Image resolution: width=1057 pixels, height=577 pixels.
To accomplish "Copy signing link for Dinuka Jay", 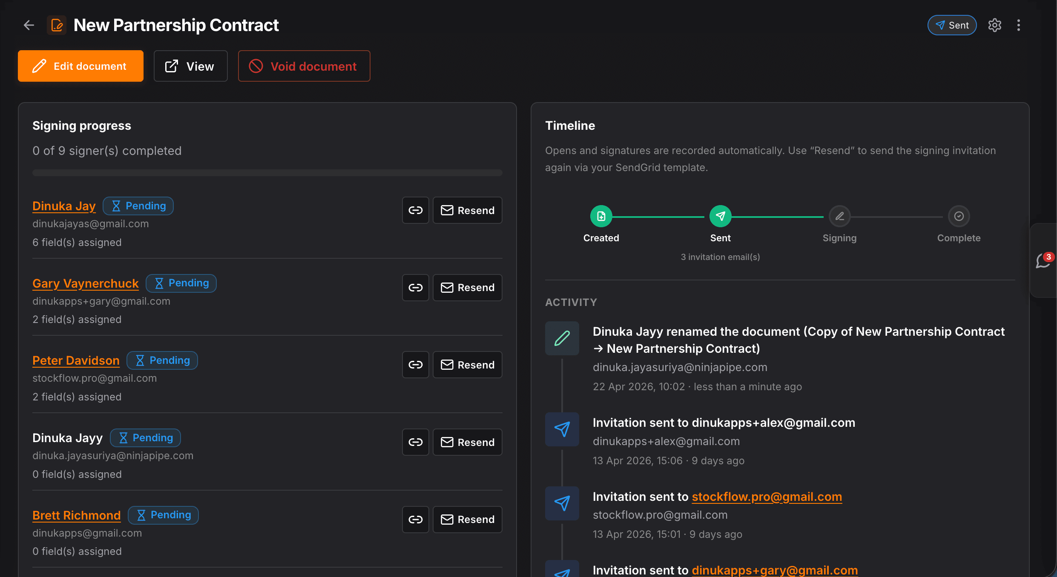I will 415,210.
